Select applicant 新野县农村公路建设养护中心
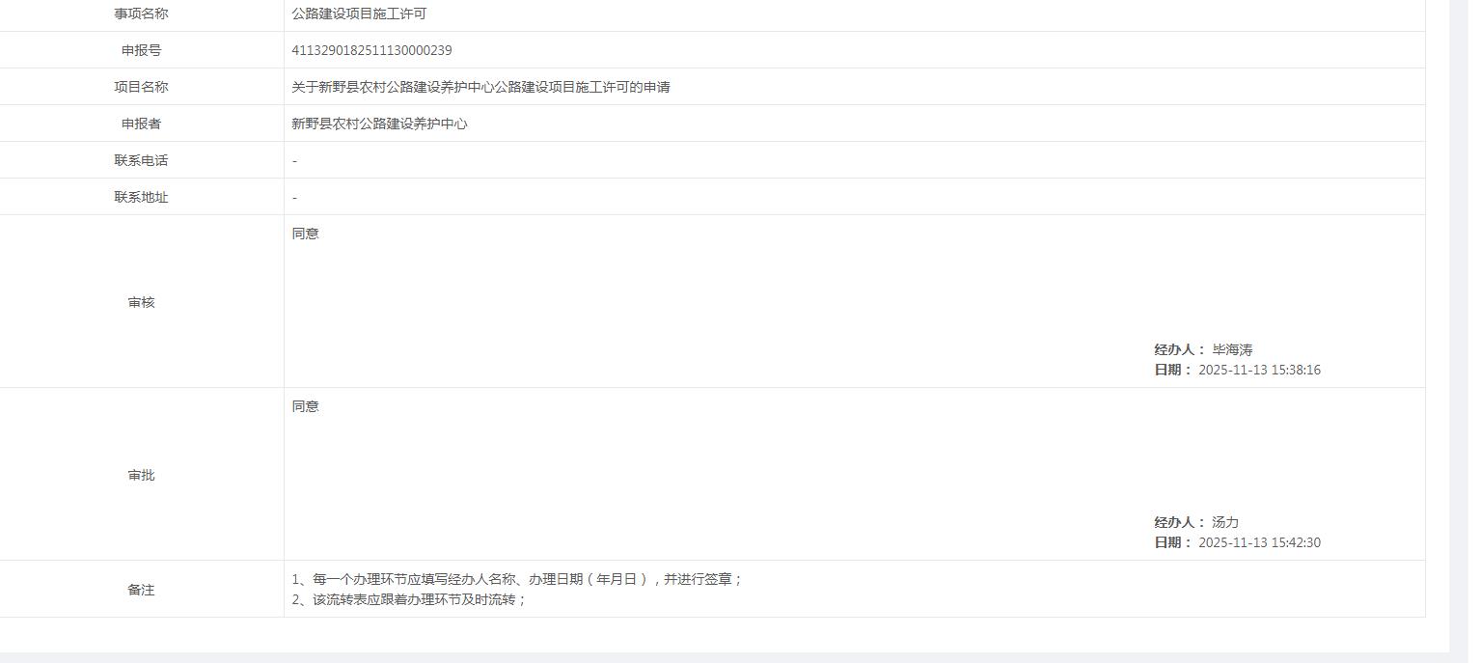 pyautogui.click(x=380, y=123)
